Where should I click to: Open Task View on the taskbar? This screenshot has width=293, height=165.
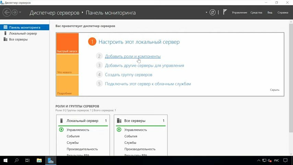[x=27, y=161]
